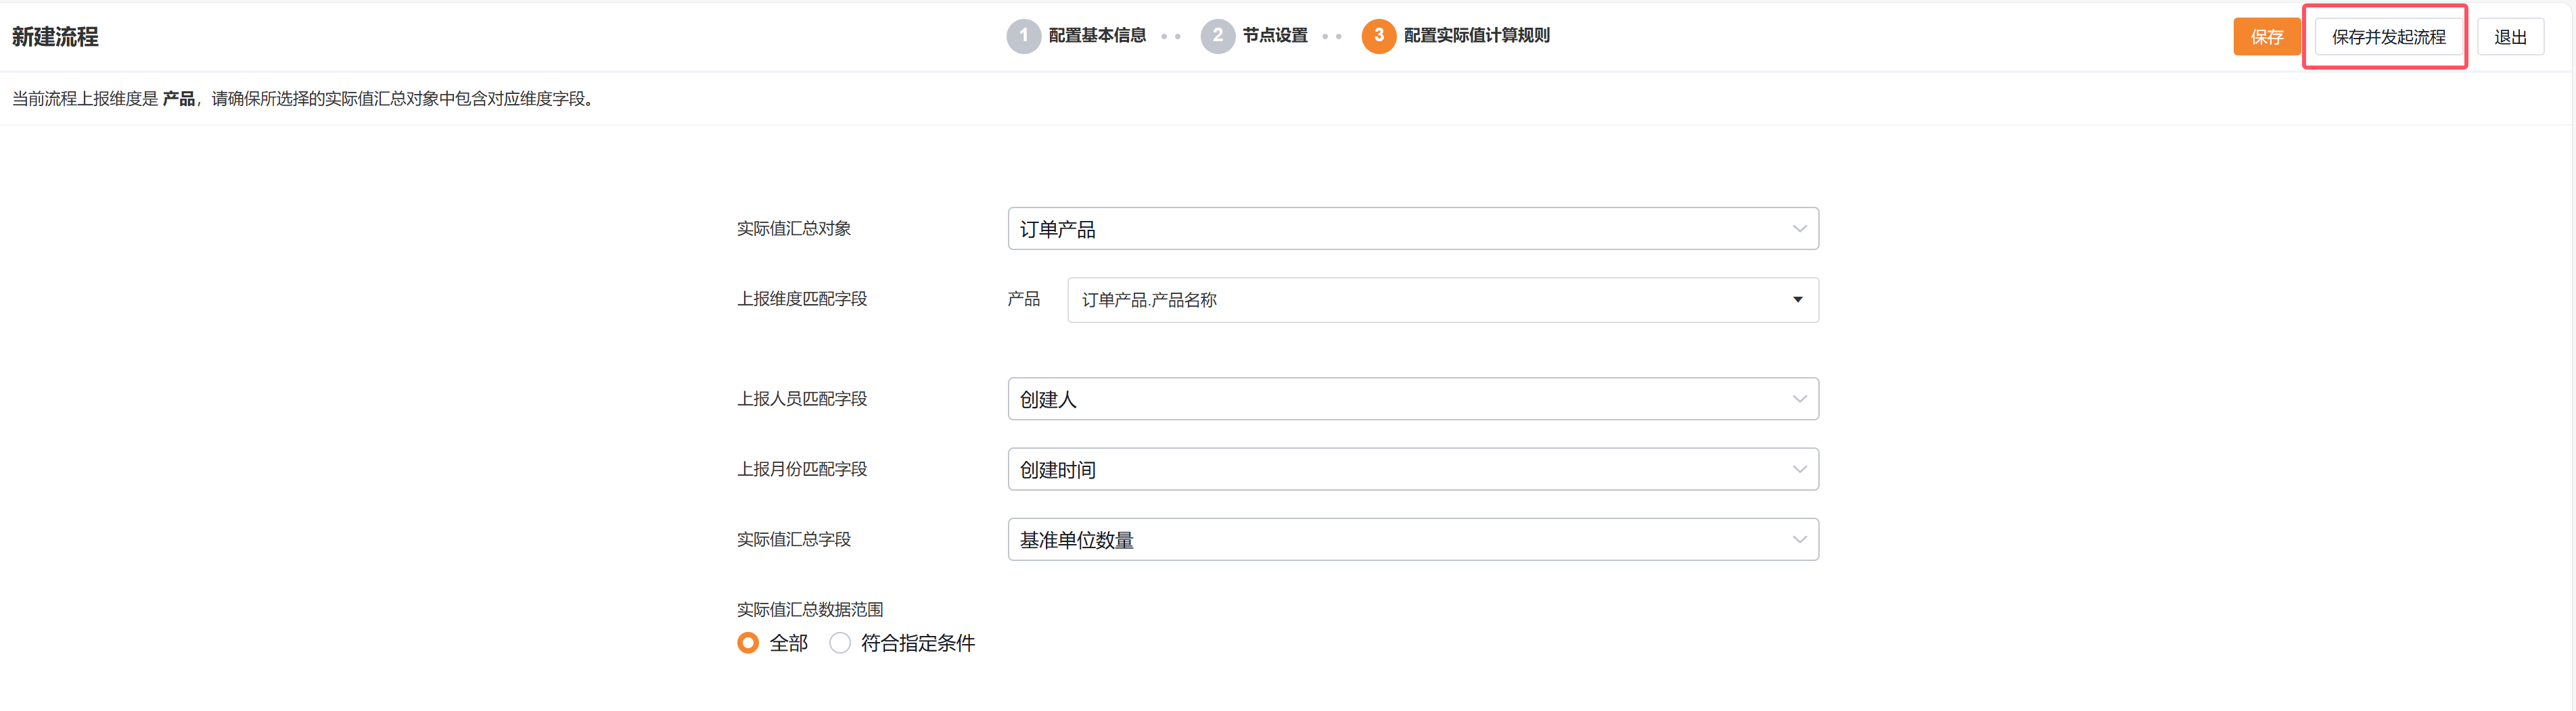The height and width of the screenshot is (711, 2576).
Task: Click 保存并发起流程 button
Action: click(2388, 37)
